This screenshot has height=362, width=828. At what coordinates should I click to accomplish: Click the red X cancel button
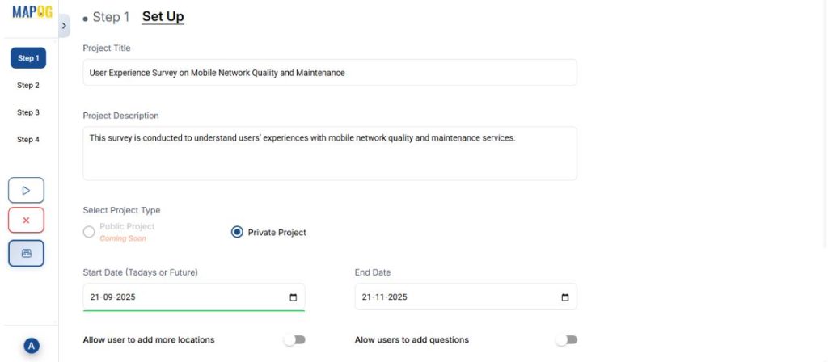[x=26, y=221]
